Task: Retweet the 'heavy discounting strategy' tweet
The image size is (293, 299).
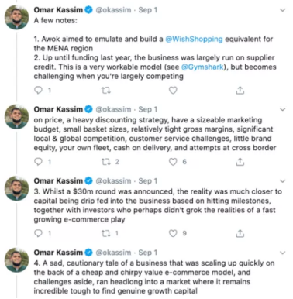Action: coord(105,162)
